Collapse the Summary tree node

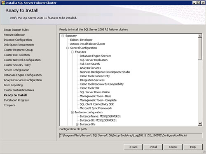[63, 36]
